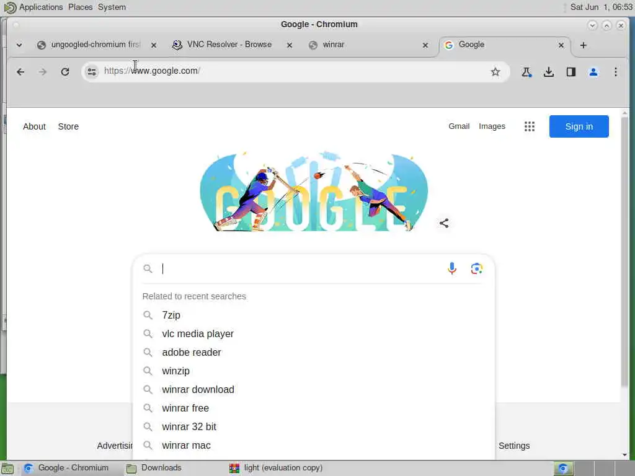Close the ungoogled-chromium tab
This screenshot has width=635, height=476.
[x=154, y=45]
